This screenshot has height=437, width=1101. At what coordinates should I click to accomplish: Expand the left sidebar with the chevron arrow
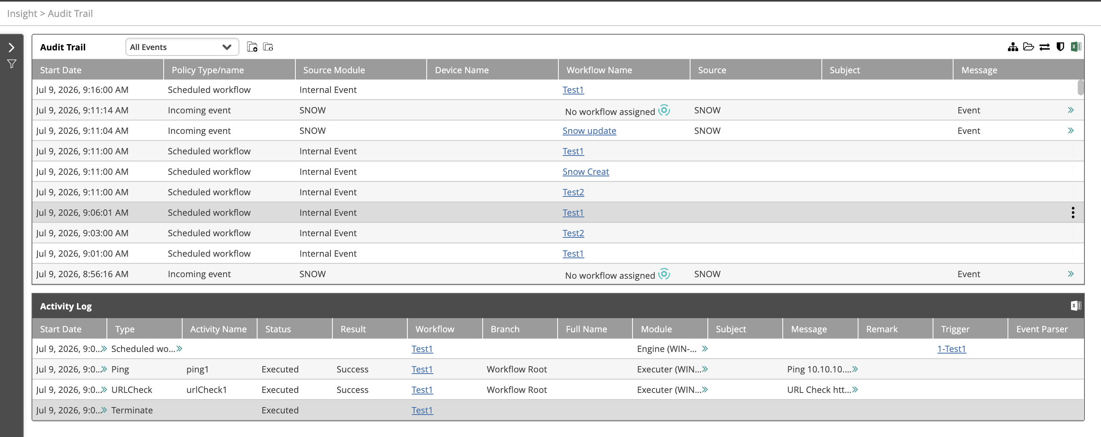pos(11,47)
